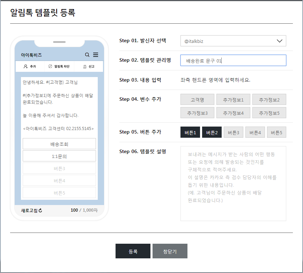Select the 신고 tab label
The image size is (303, 273).
91,66
